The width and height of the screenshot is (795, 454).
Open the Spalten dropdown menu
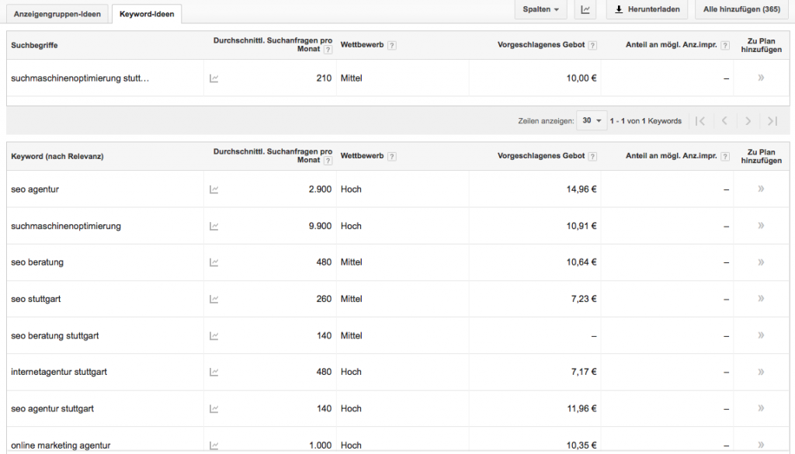[540, 10]
